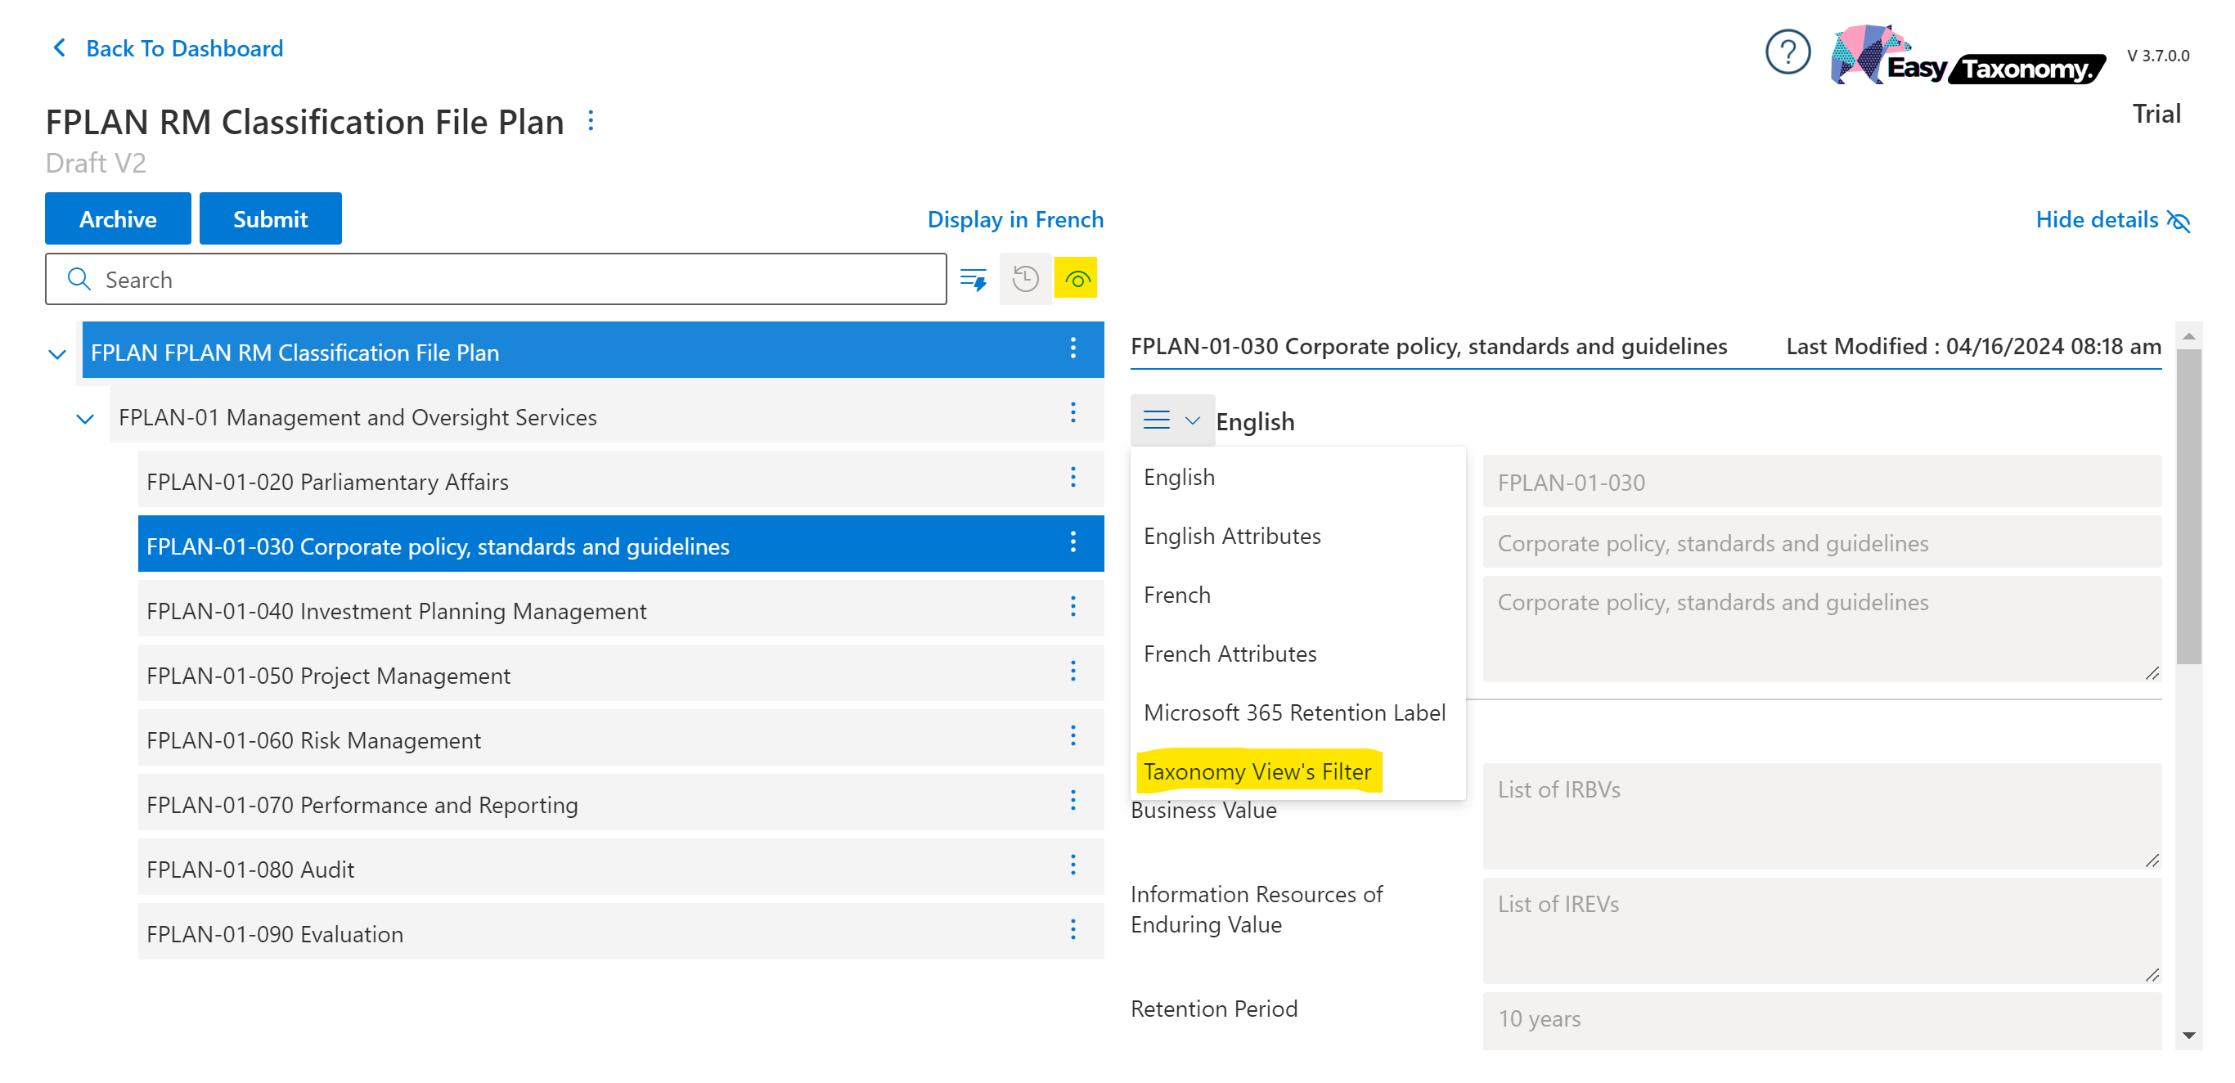Open the filter list icon beside search
The height and width of the screenshot is (1083, 2235).
coord(973,280)
